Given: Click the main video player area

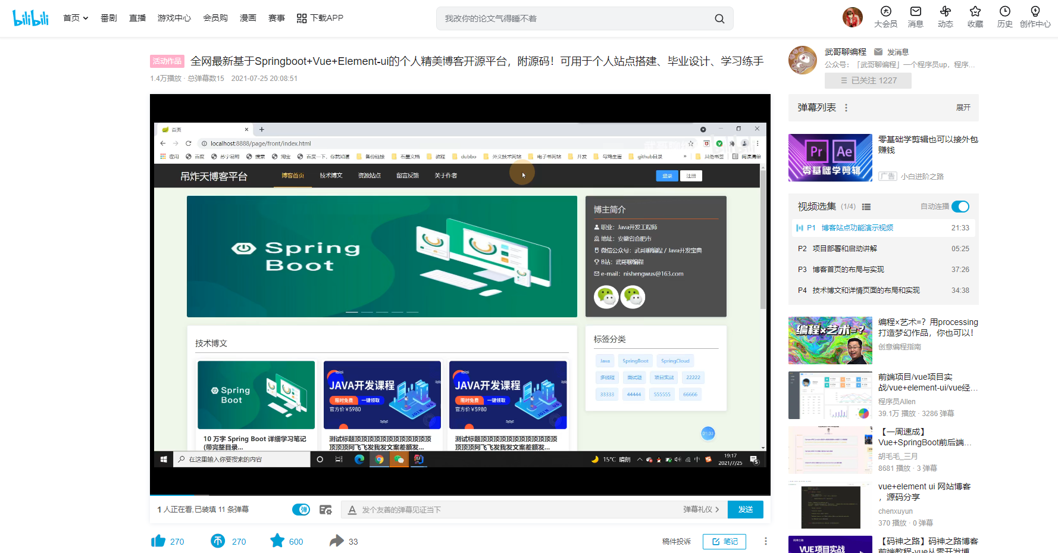Looking at the screenshot, I should (460, 294).
